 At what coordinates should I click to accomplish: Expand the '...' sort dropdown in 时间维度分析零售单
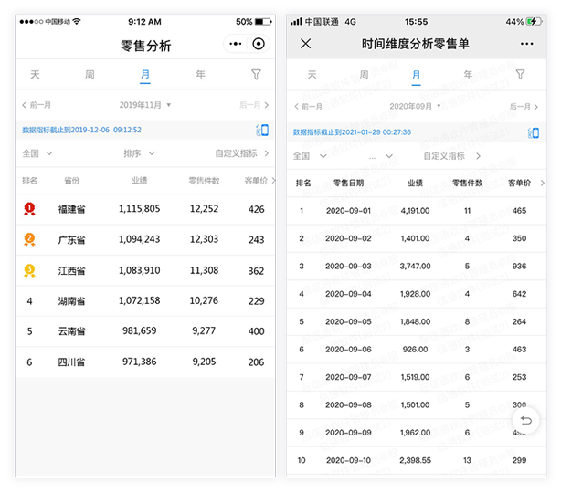381,156
